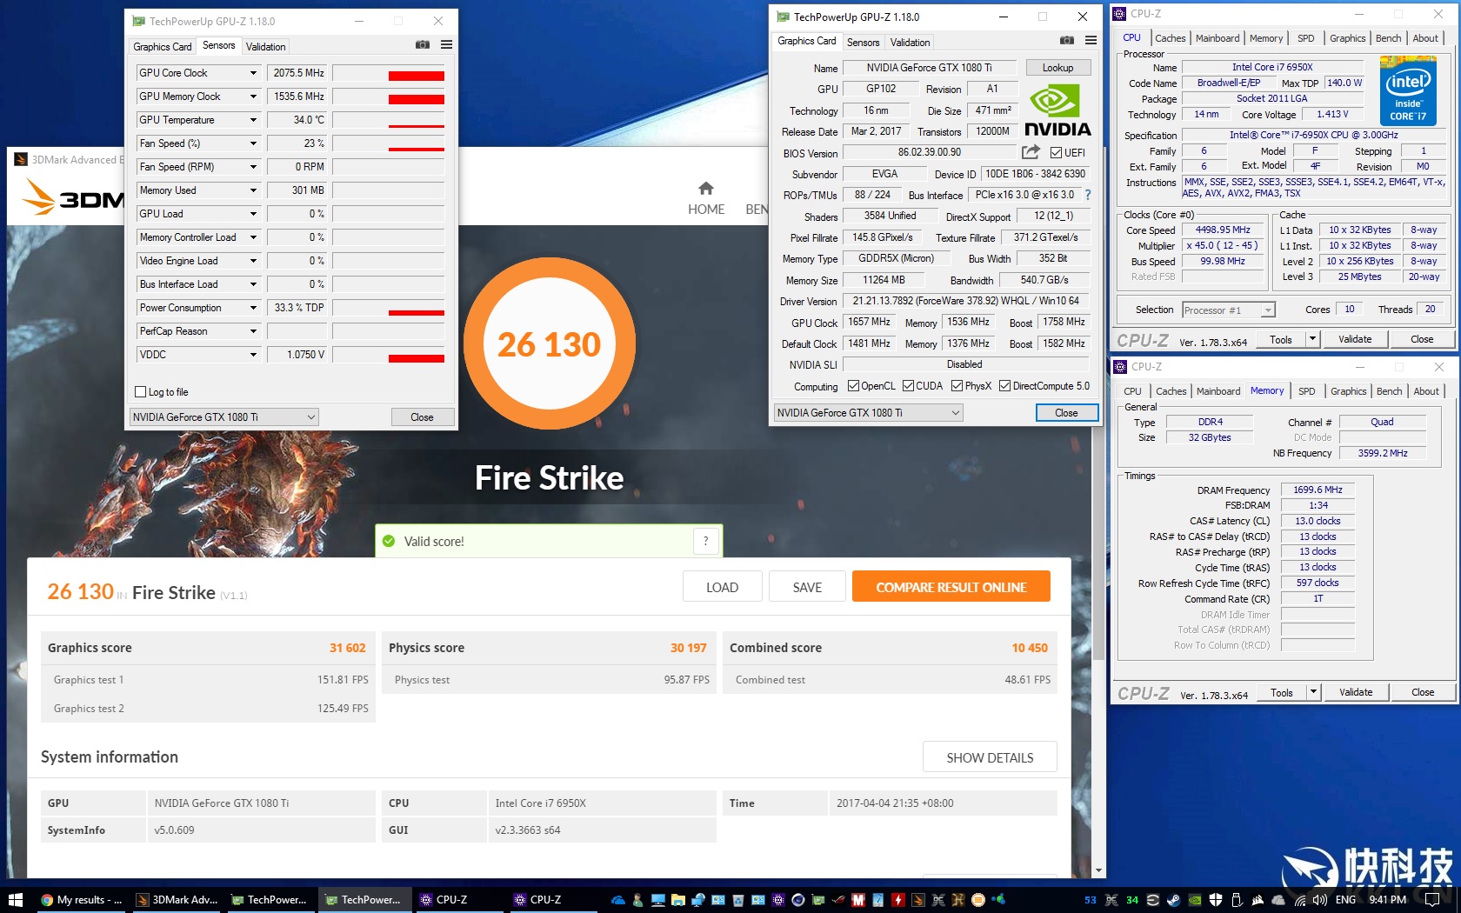Click the safely remove hardware USB tray icon
The width and height of the screenshot is (1461, 913).
click(1237, 900)
